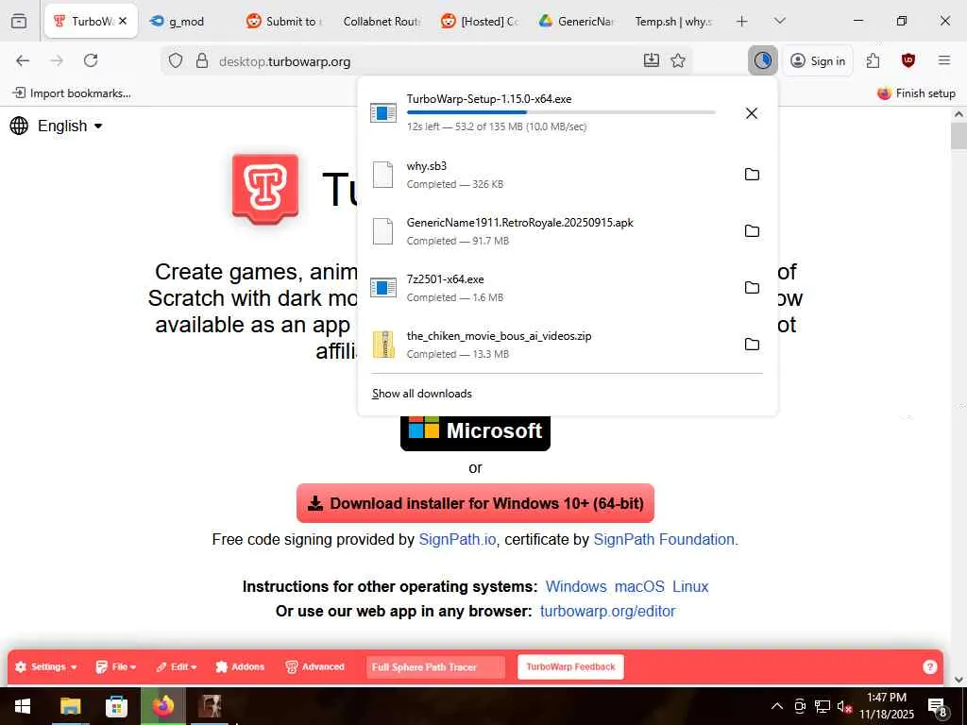Show RetroRoyale apk in folder

[752, 231]
